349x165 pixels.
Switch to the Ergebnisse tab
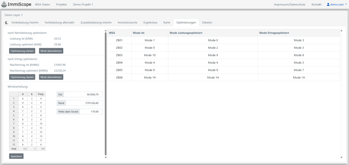tap(150, 22)
